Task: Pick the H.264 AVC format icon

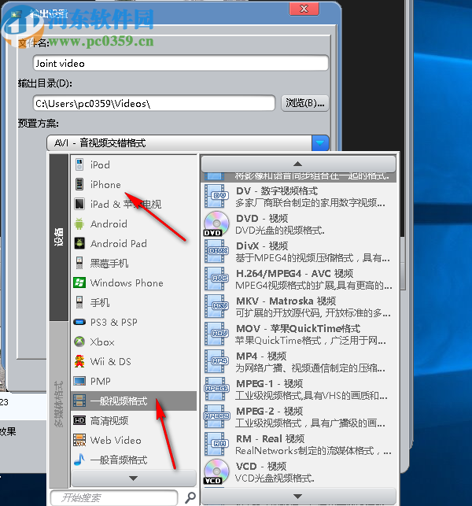Action: (x=216, y=279)
